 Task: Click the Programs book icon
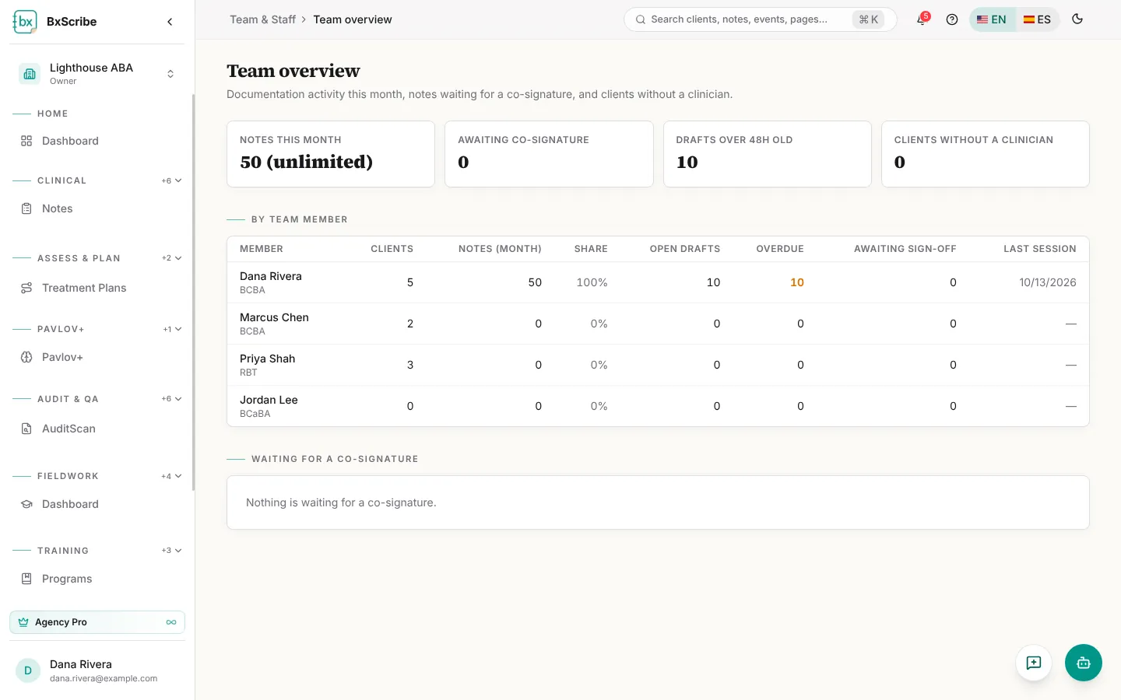click(26, 579)
